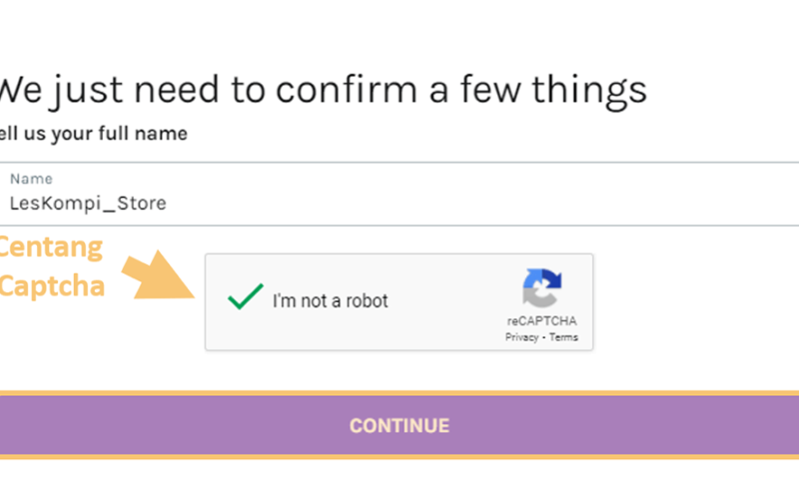Viewport: 799px width, 499px height.
Task: Click the orange arrow pointing at captcha
Action: pos(159,274)
